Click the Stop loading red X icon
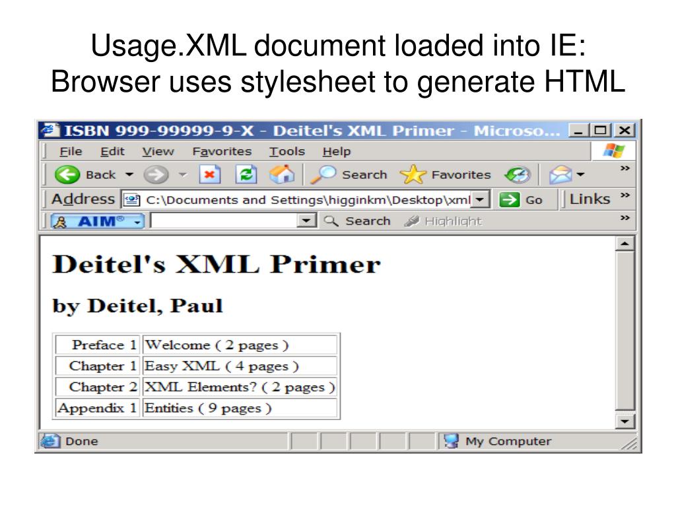 [209, 174]
